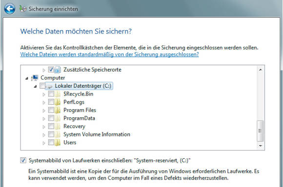Select the PerfLogs label
Viewport: 283px width, 187px height.
pos(74,102)
